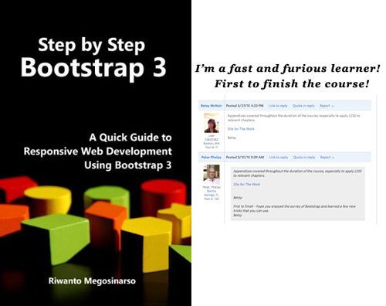Click 'I'm a fast and furious learner!' heading
This screenshot has width=386, height=306.
pyautogui.click(x=287, y=69)
